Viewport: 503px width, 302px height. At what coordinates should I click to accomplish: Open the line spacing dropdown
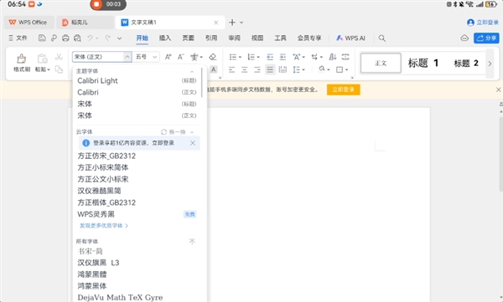point(298,69)
